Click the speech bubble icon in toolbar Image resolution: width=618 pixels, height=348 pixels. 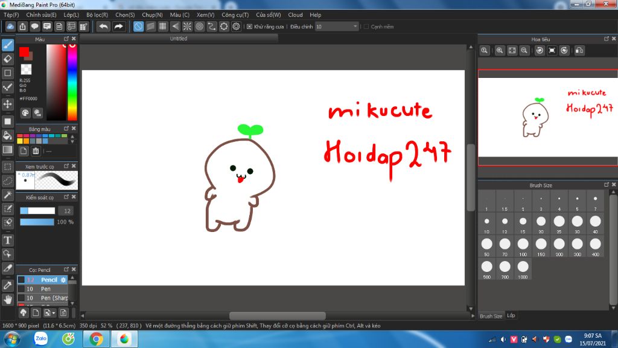(34, 27)
